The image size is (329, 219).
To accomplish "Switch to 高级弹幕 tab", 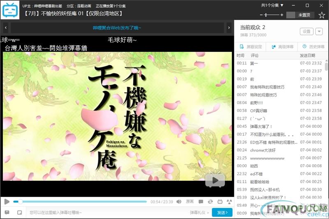I will tap(283, 47).
